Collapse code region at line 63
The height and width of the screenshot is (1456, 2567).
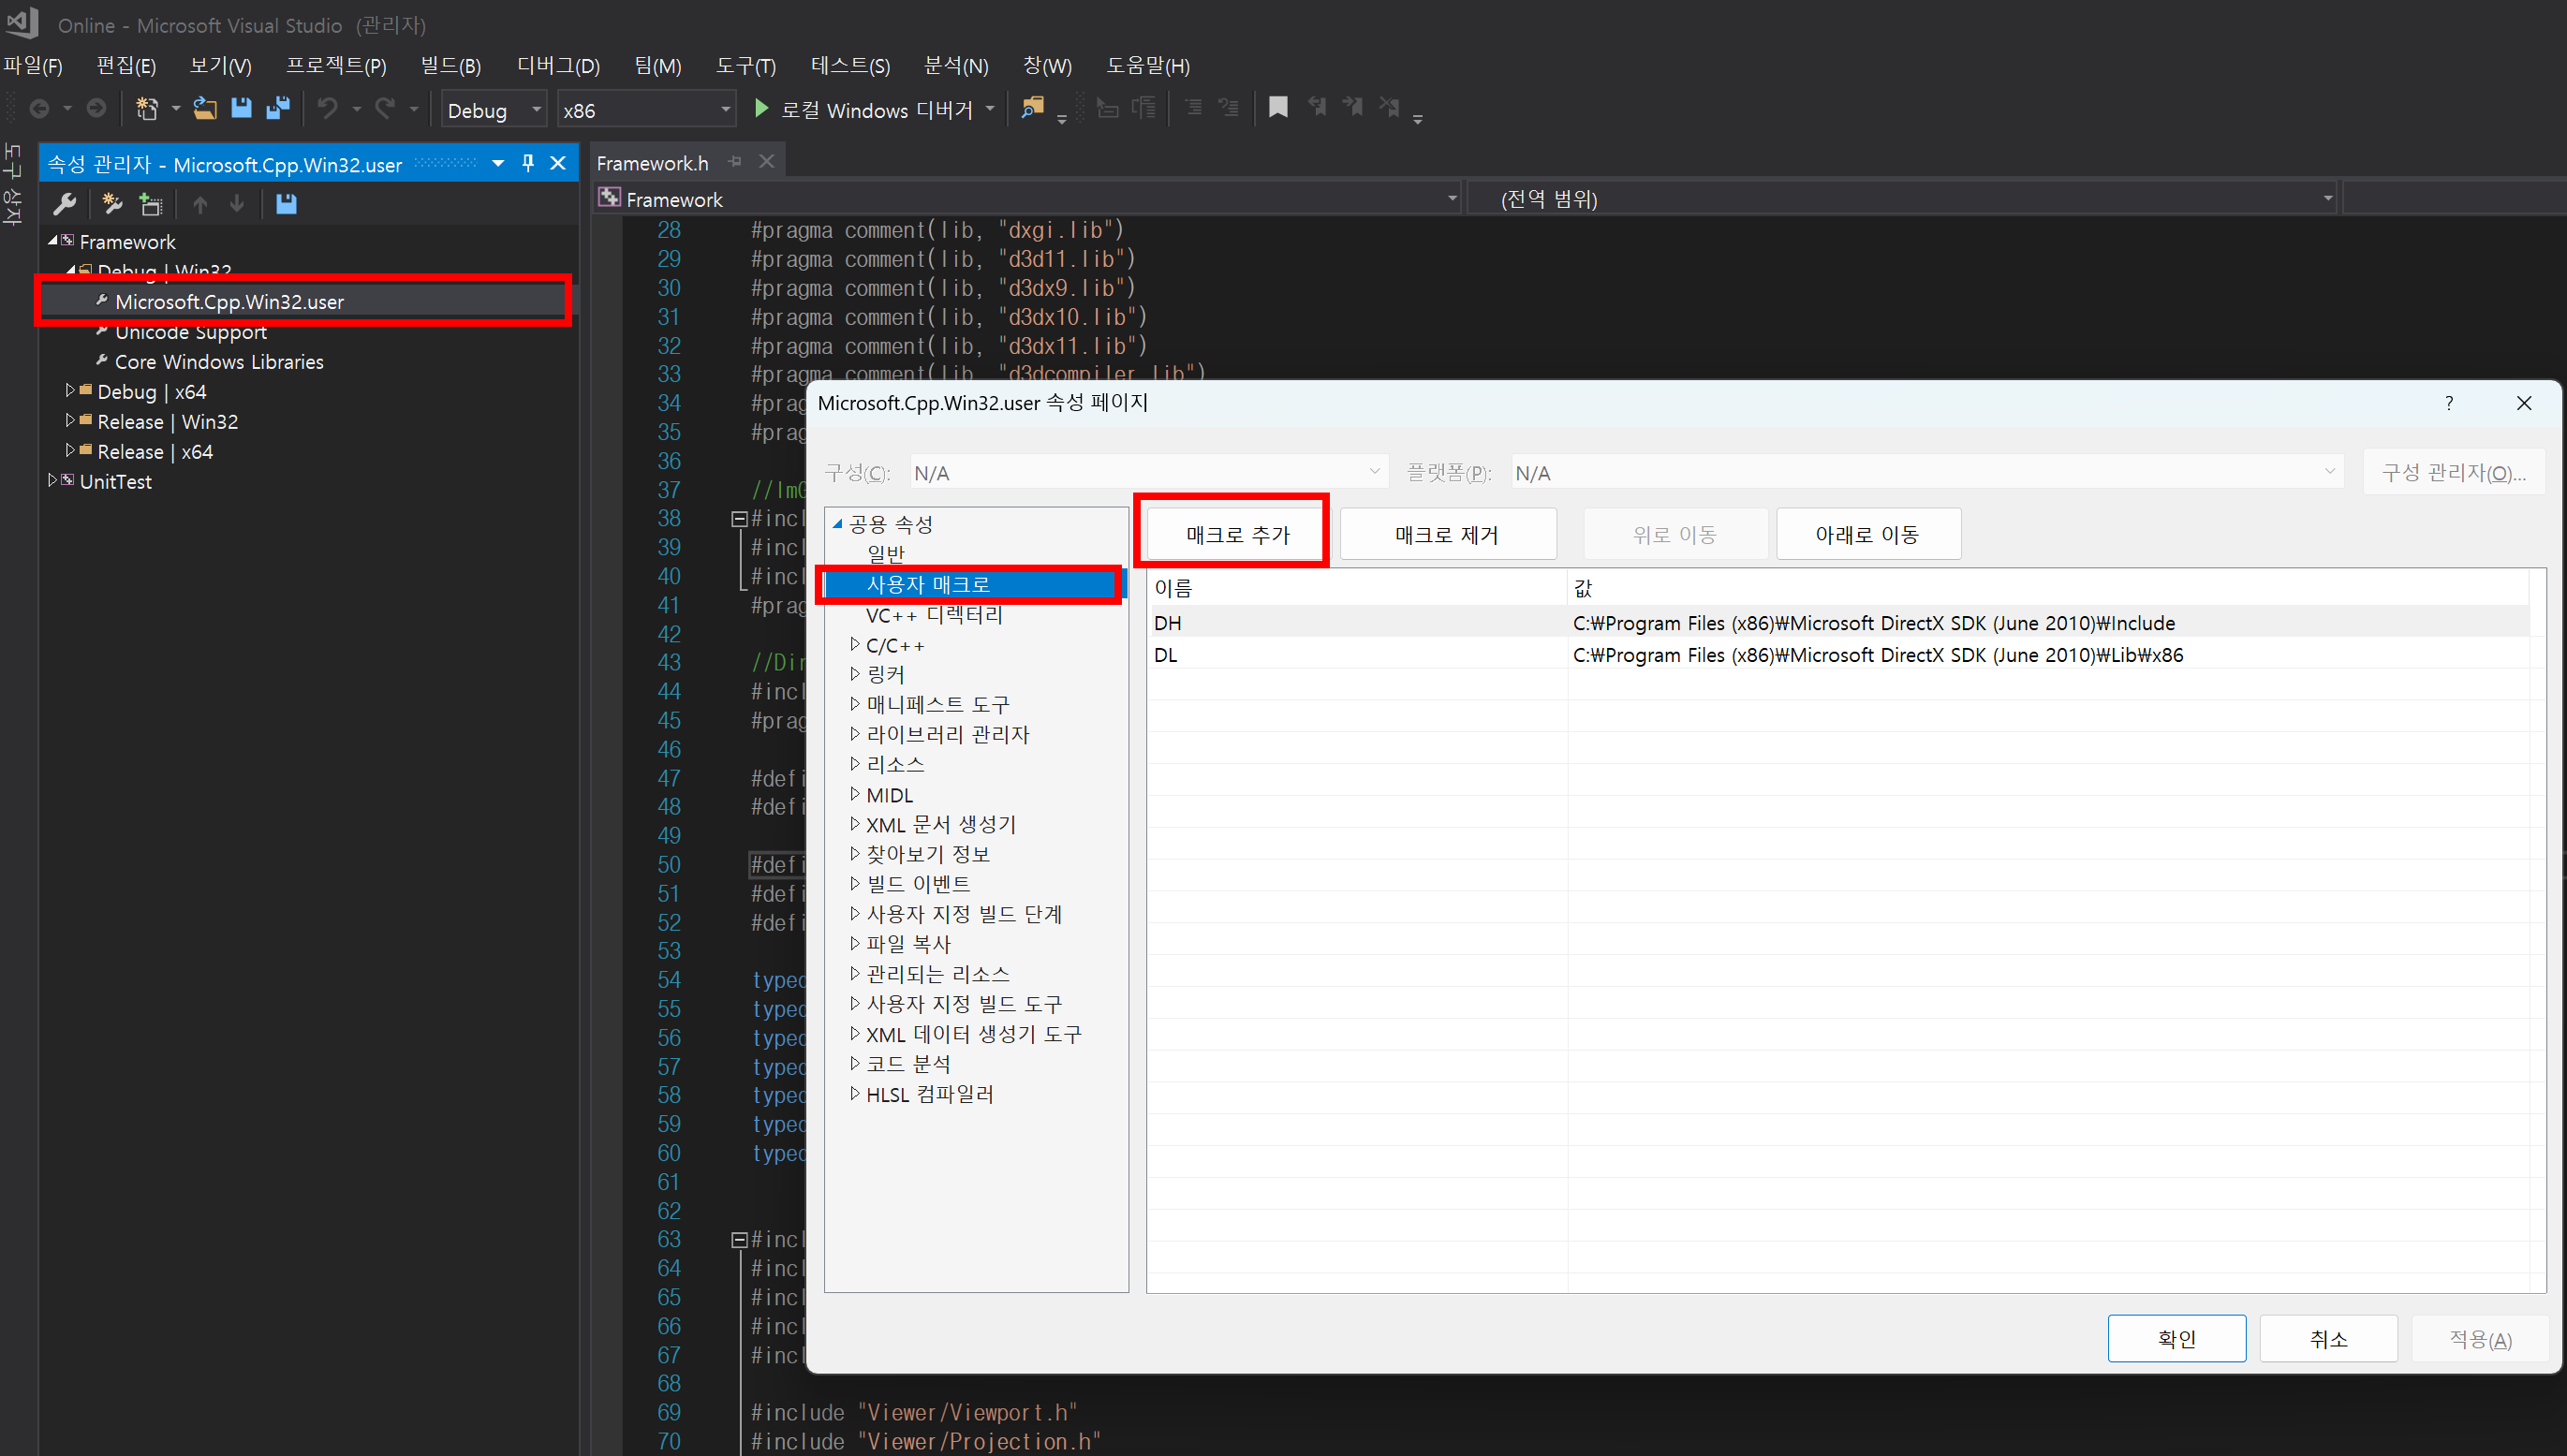click(739, 1240)
